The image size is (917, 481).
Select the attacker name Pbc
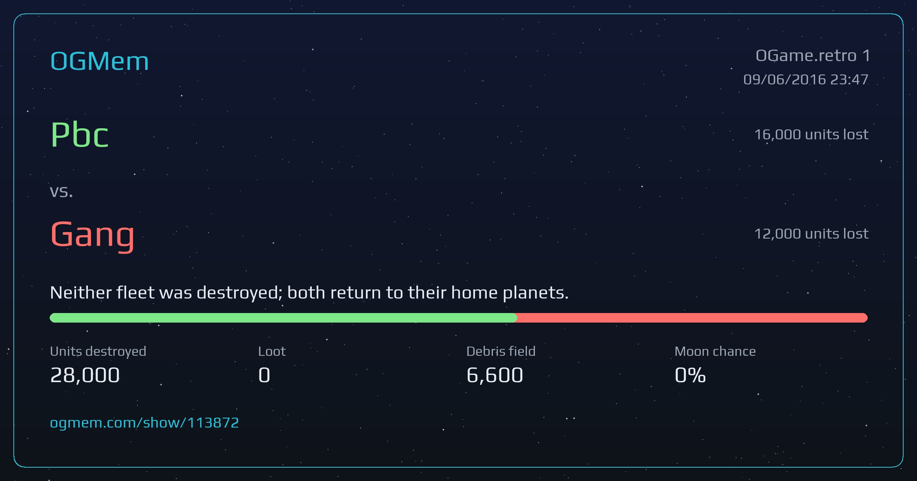pos(79,134)
